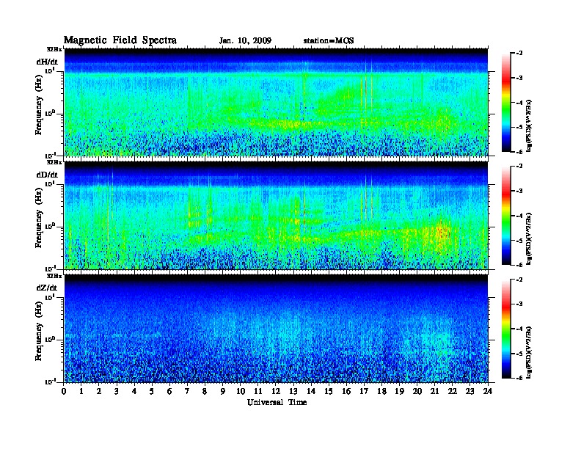Click hour tick label 12 on the time axis
Image resolution: width=581 pixels, height=449 pixels.
(276, 391)
